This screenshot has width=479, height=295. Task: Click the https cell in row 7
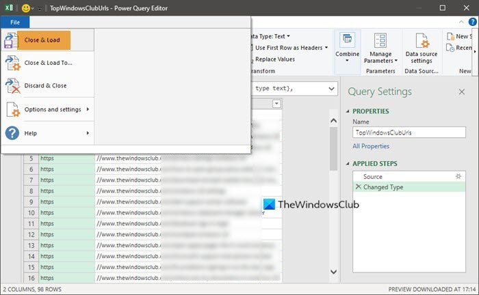[x=66, y=180]
